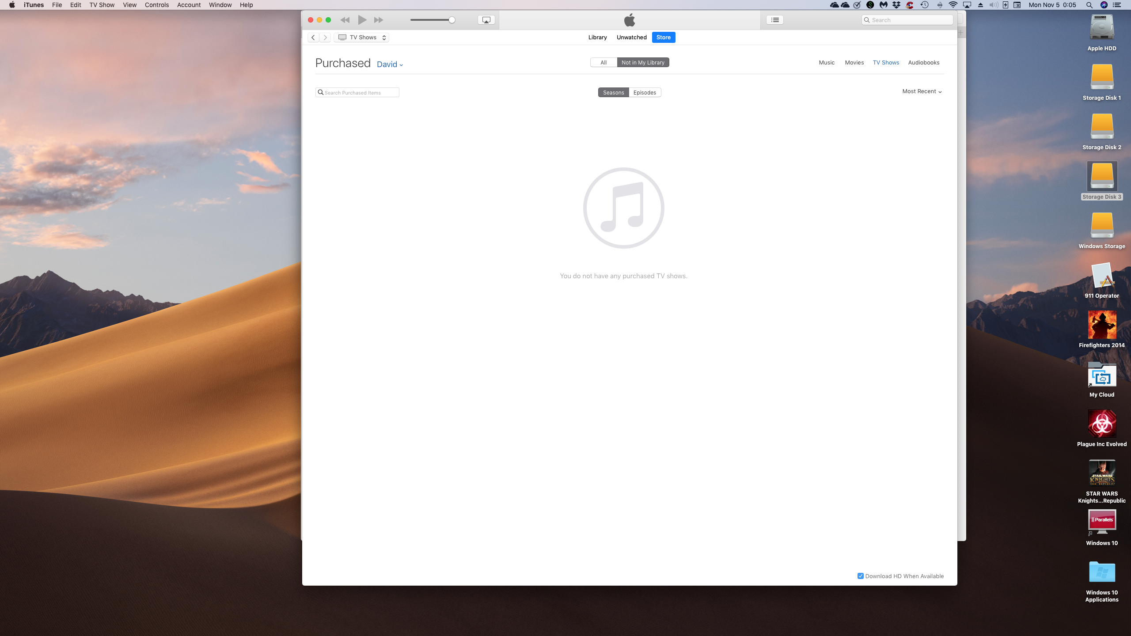The image size is (1131, 636).
Task: Go forward with the right chevron
Action: point(325,38)
